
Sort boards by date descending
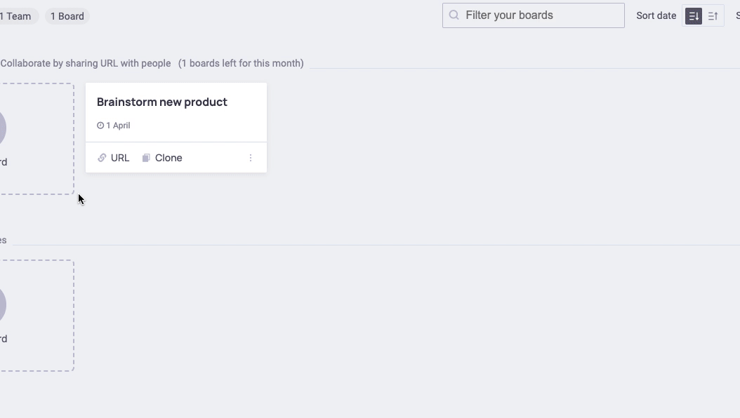693,16
